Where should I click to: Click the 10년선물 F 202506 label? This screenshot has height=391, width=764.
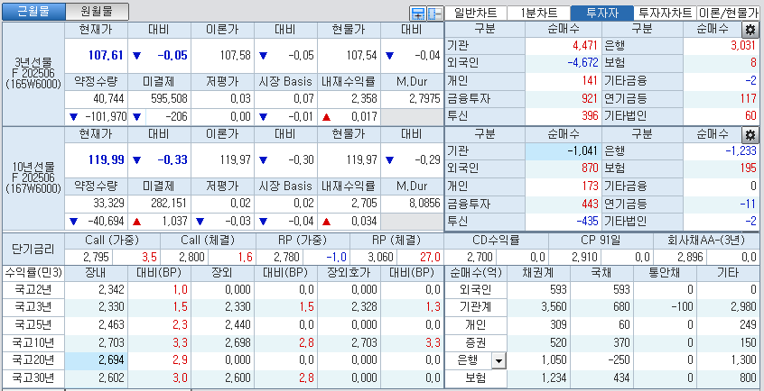point(33,178)
